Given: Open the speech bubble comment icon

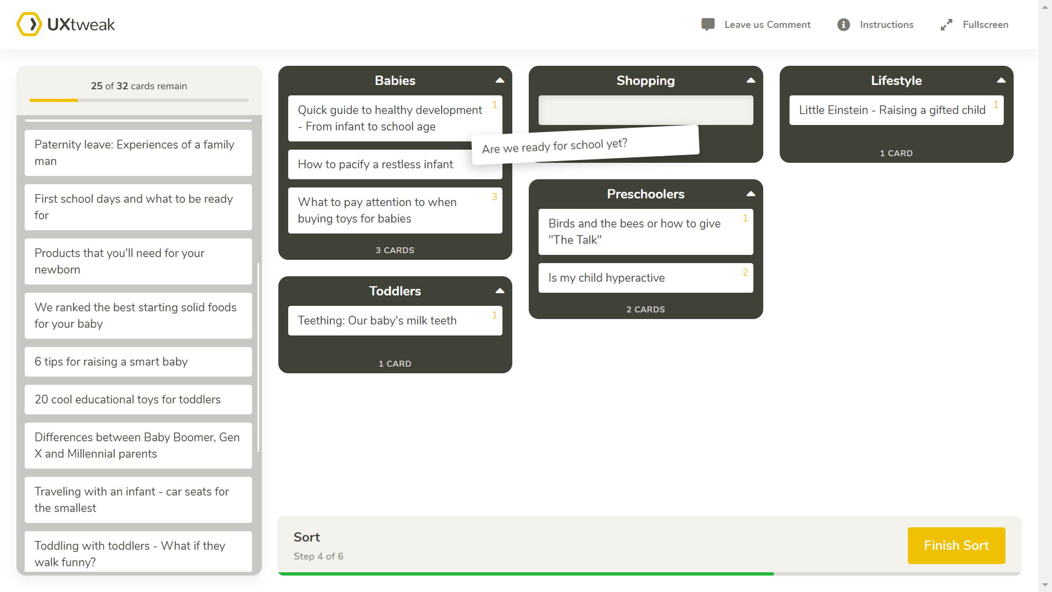Looking at the screenshot, I should tap(707, 24).
